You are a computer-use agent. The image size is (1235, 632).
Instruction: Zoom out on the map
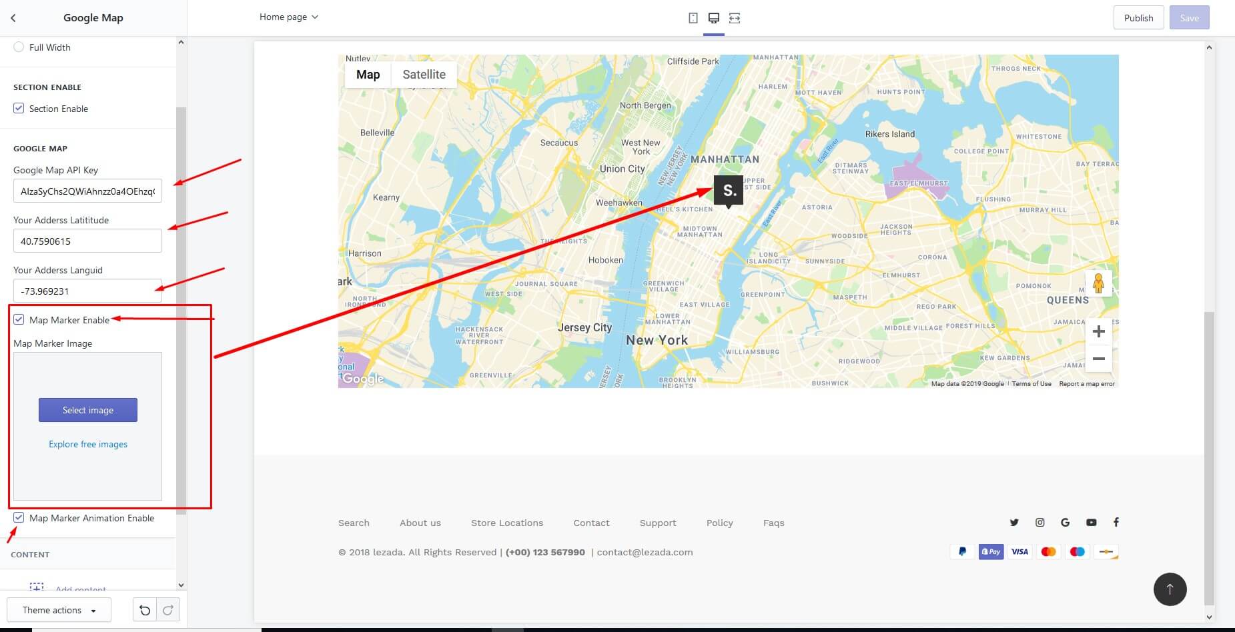click(x=1098, y=359)
